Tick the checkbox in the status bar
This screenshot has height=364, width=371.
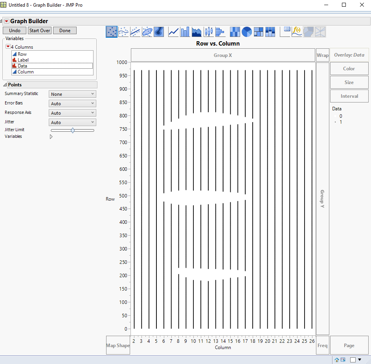[353, 360]
